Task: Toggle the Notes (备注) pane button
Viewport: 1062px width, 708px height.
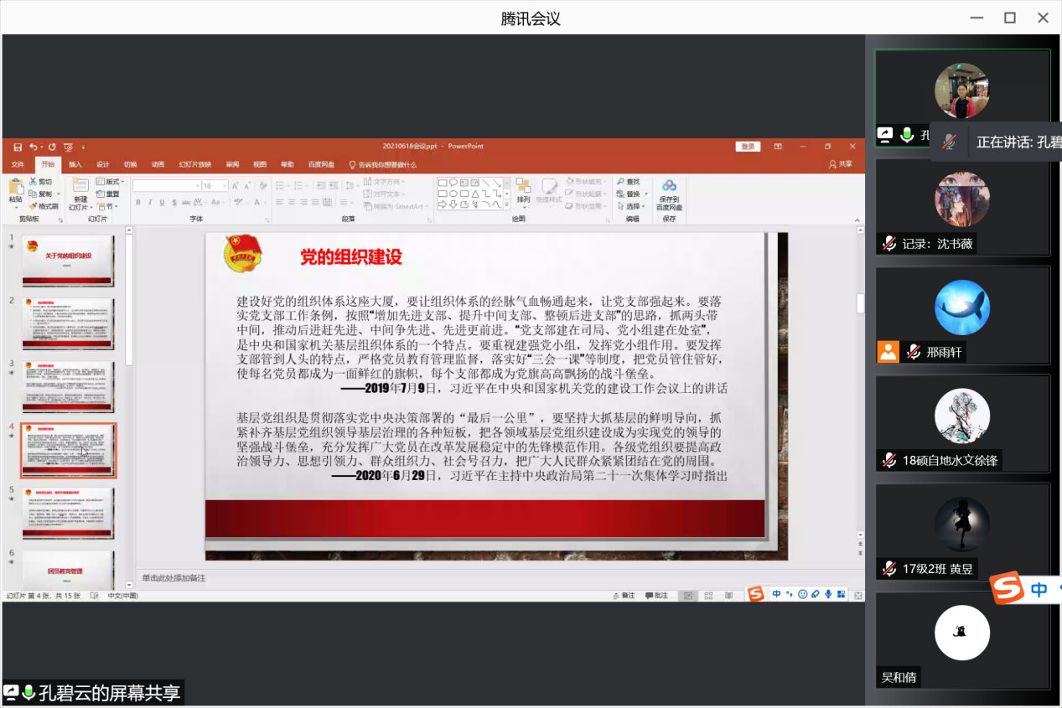Action: [624, 596]
